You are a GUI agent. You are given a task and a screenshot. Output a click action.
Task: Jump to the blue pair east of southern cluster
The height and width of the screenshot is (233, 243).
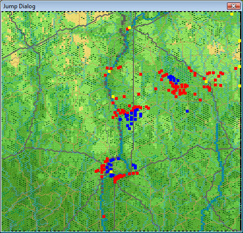pyautogui.click(x=134, y=166)
